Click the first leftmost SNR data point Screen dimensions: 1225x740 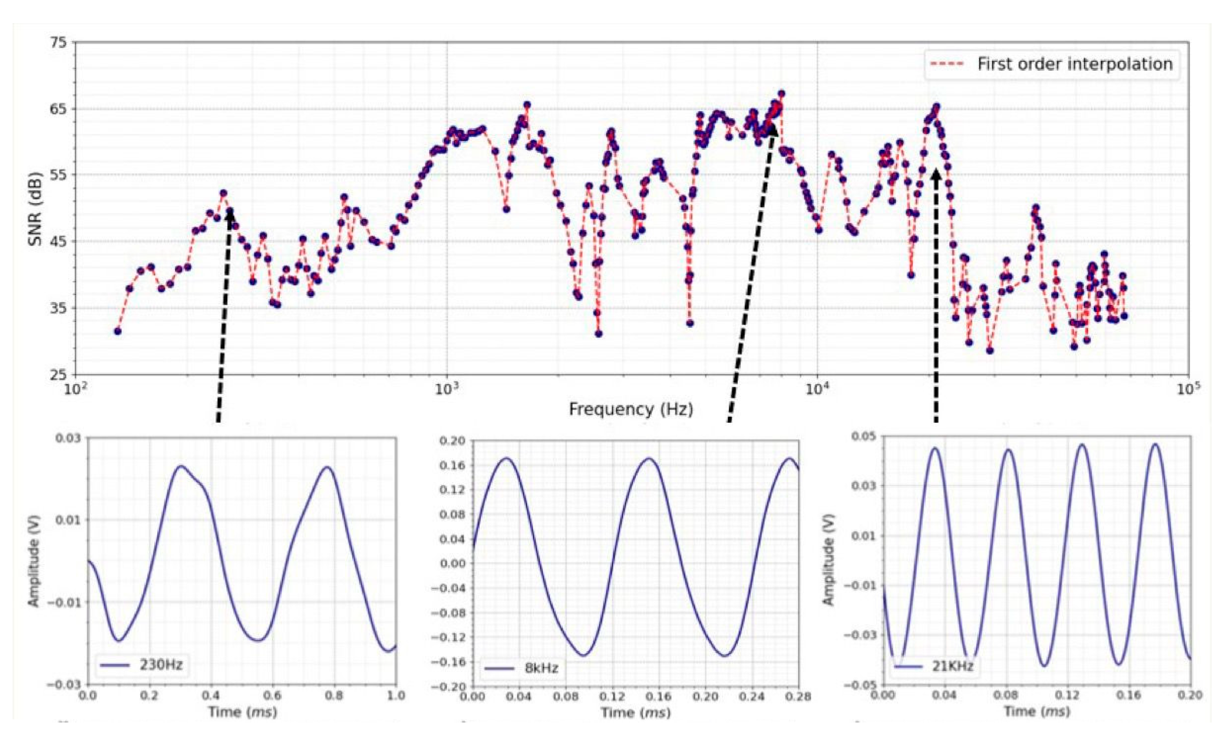pos(118,331)
